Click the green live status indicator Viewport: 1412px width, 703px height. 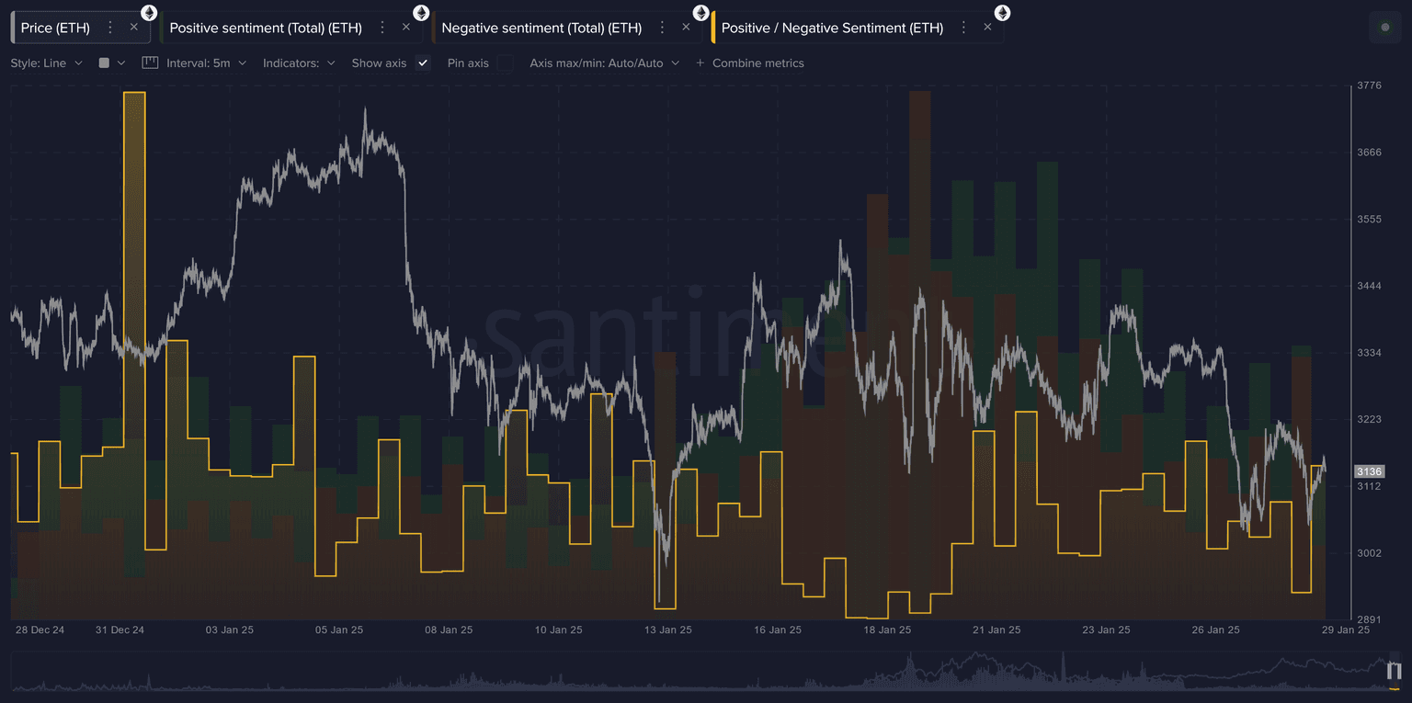coord(1385,28)
